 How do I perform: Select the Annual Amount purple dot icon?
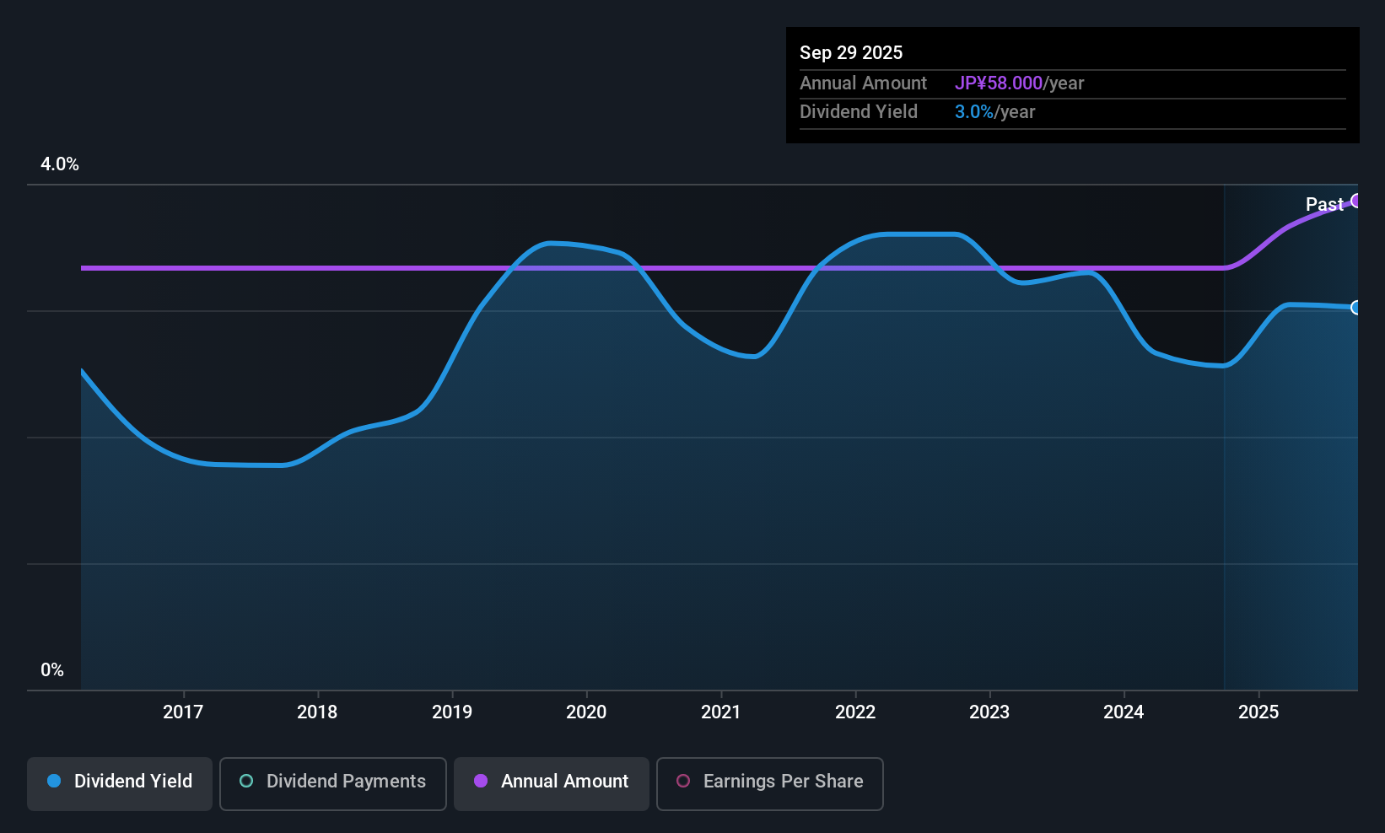[x=481, y=782]
